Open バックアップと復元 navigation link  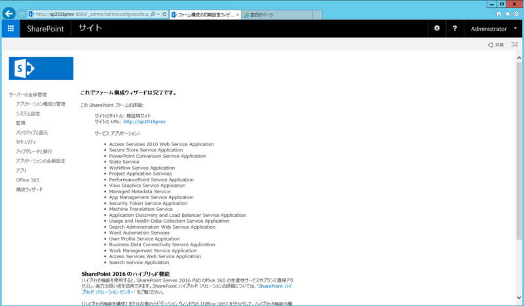[x=32, y=132]
